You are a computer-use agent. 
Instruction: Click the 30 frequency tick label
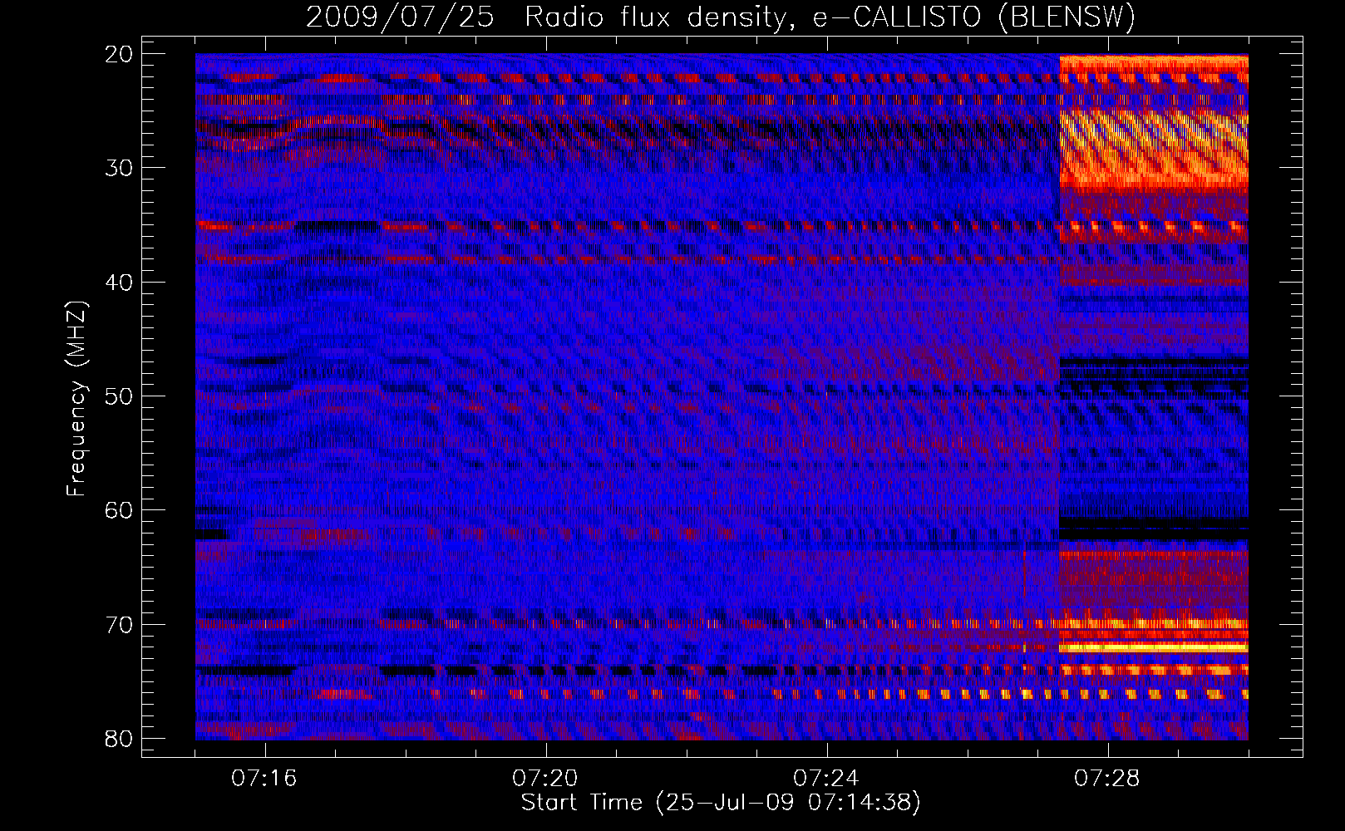[120, 168]
